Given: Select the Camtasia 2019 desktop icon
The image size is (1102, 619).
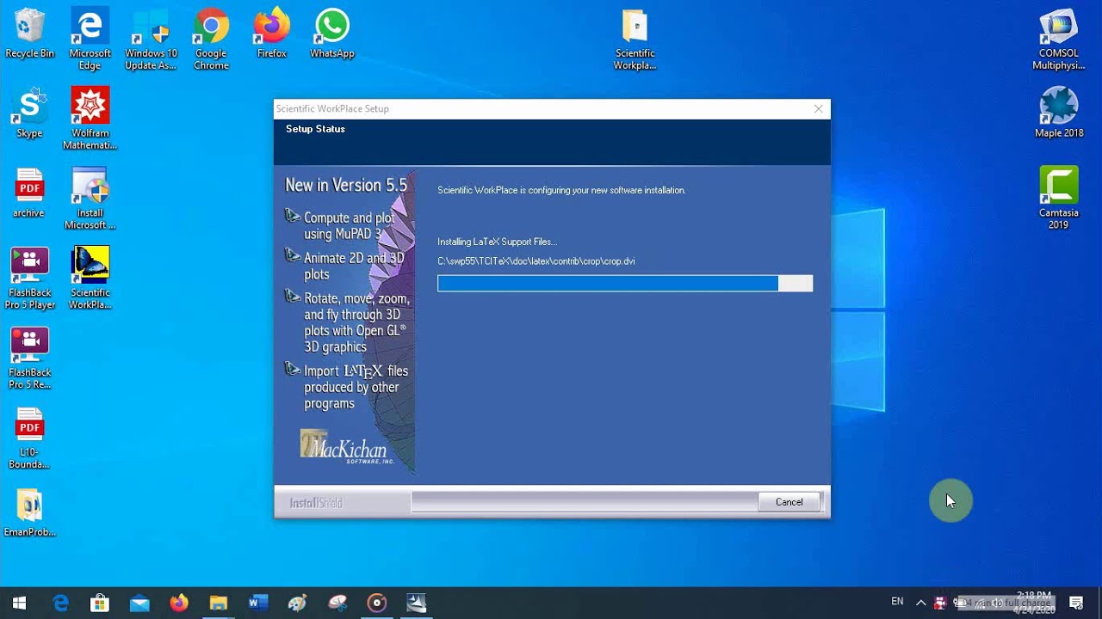Looking at the screenshot, I should click(x=1058, y=198).
